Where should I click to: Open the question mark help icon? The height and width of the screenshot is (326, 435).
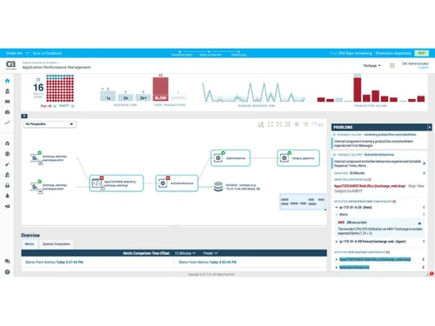[x=7, y=272]
